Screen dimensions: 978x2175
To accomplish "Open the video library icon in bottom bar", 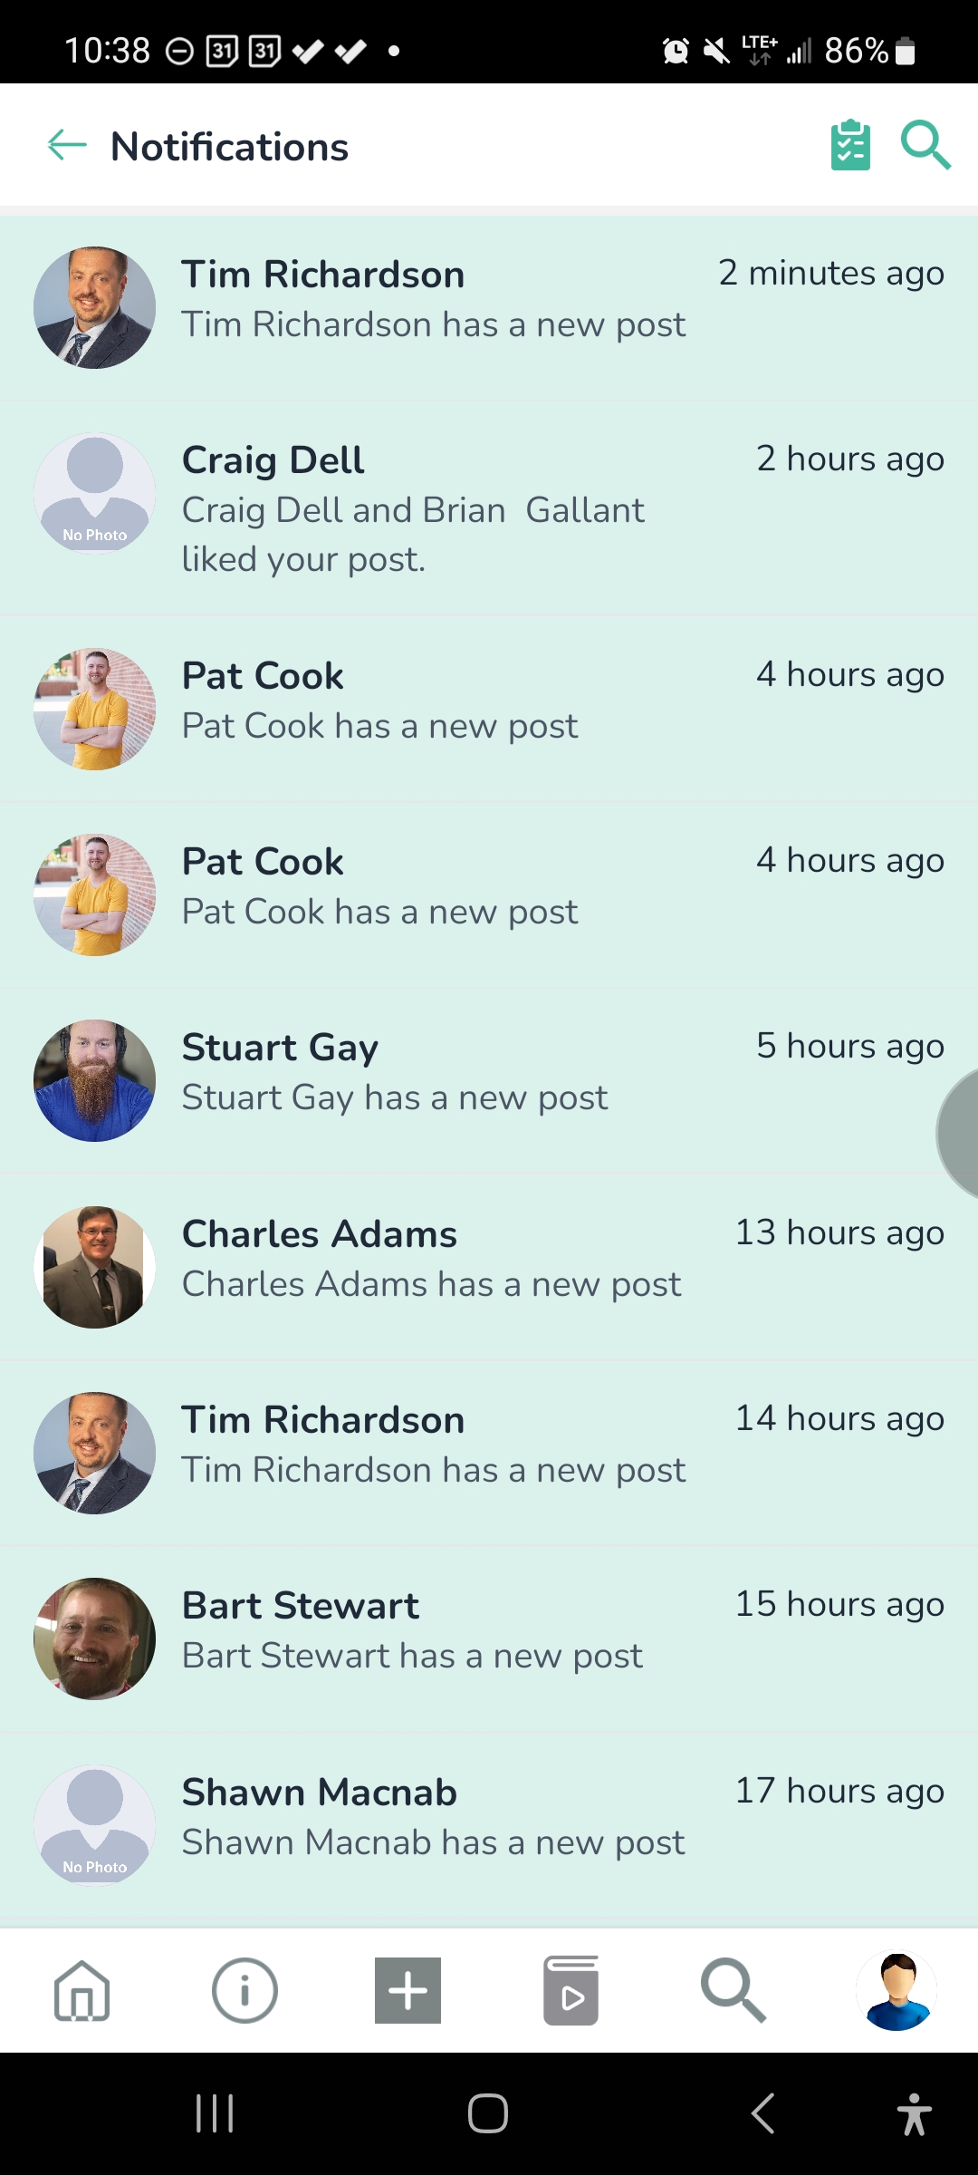I will (570, 1991).
